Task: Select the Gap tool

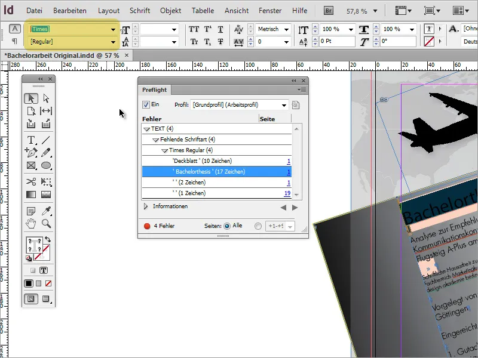Action: tap(46, 111)
